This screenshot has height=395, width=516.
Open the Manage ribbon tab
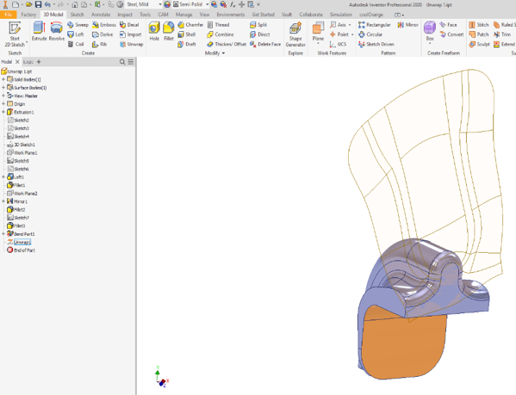click(x=183, y=15)
